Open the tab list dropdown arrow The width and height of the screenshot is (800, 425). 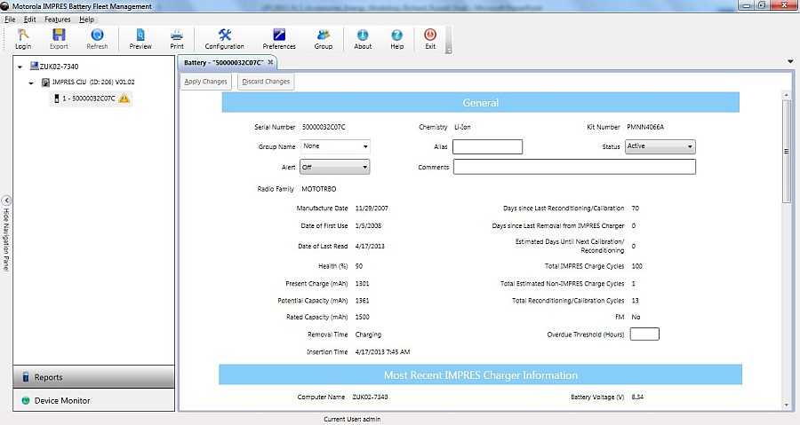tap(790, 61)
